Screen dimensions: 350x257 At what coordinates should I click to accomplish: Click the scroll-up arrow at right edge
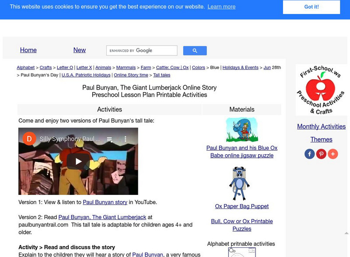[346, 233]
